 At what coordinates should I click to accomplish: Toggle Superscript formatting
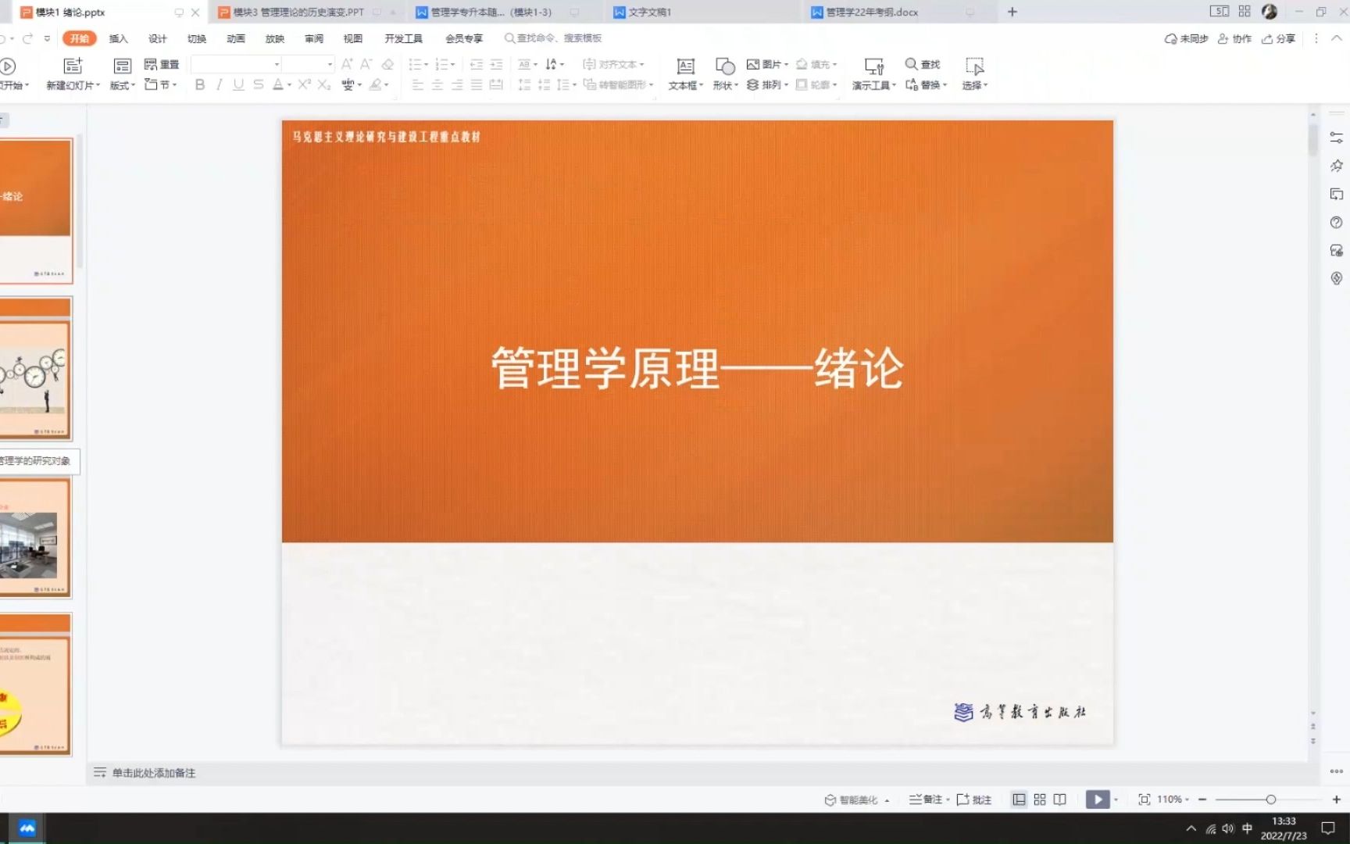[304, 84]
